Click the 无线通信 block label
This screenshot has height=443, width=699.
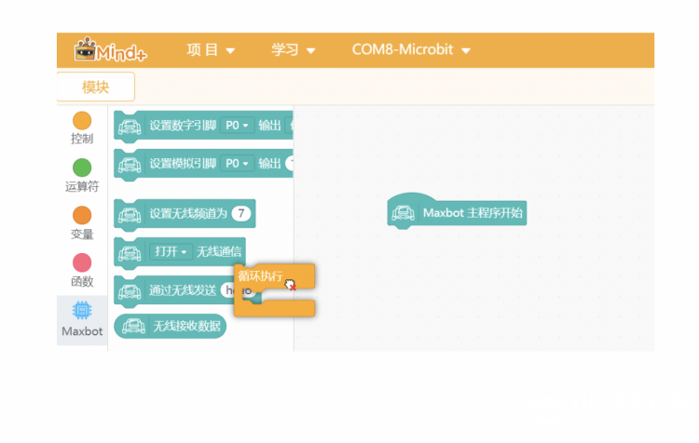click(219, 252)
